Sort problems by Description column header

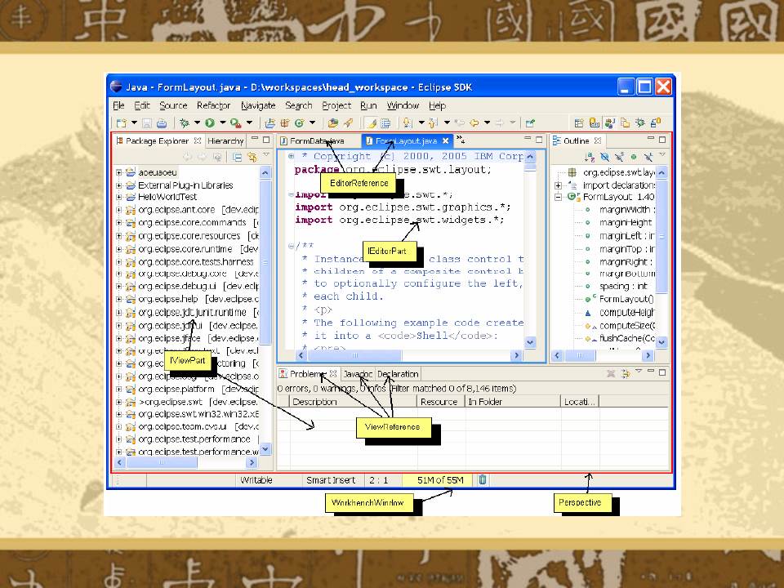[353, 402]
